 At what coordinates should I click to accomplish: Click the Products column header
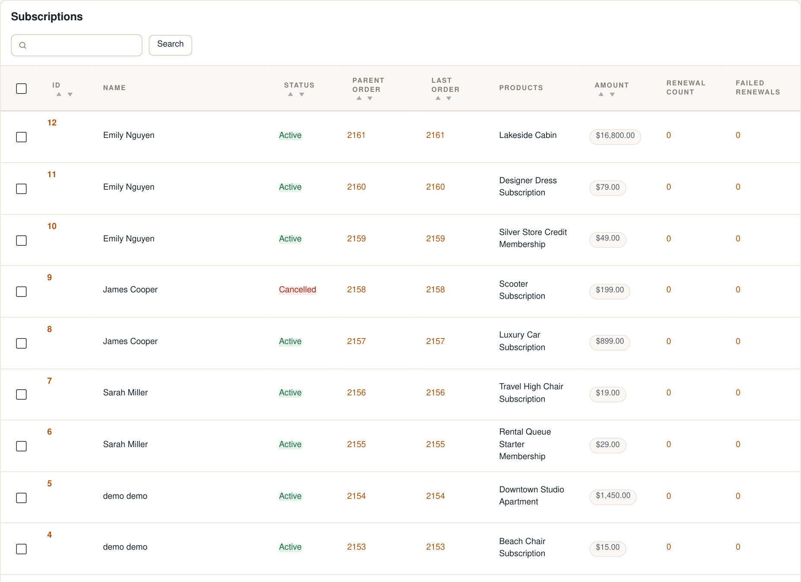tap(521, 88)
